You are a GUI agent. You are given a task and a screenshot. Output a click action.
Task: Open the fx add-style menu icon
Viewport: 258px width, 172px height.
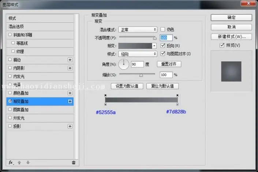click(x=11, y=162)
